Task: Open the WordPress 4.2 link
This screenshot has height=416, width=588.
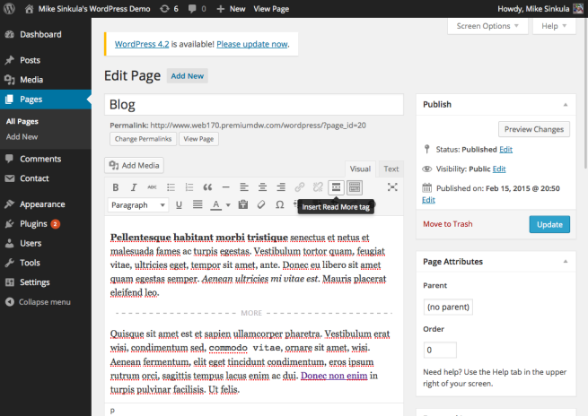Action: pos(142,44)
